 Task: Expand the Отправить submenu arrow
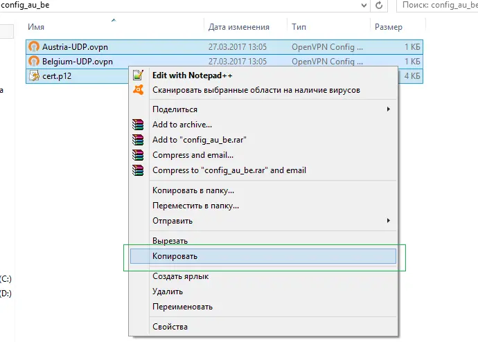pos(389,220)
